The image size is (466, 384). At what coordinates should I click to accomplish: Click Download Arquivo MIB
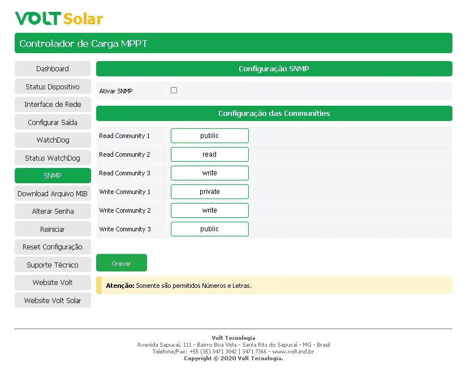click(53, 193)
